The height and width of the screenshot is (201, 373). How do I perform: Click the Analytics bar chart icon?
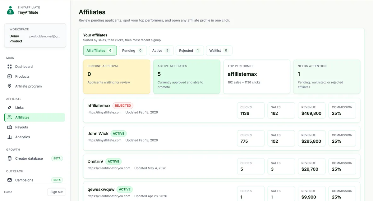click(x=9, y=137)
